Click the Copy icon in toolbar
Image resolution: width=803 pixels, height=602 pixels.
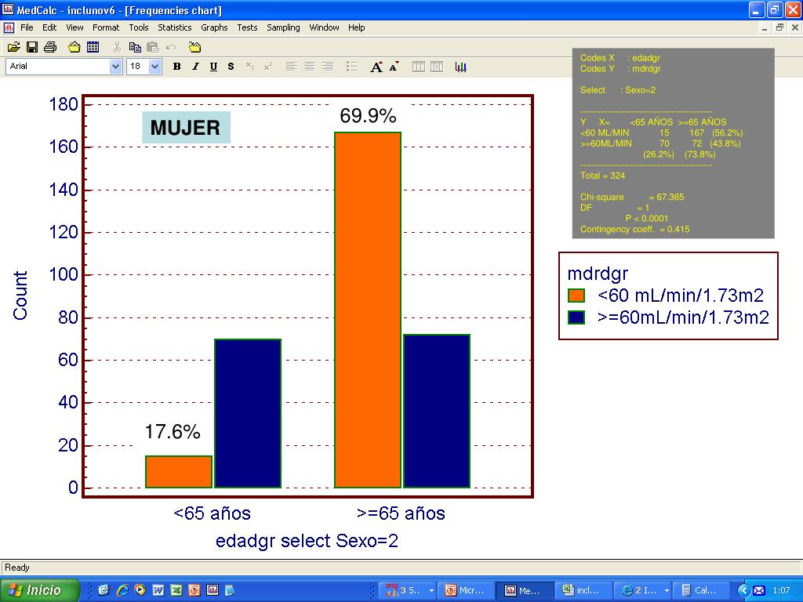coord(135,48)
